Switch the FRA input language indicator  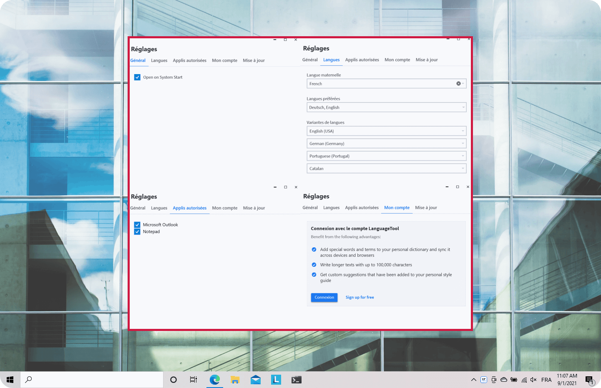click(x=546, y=380)
